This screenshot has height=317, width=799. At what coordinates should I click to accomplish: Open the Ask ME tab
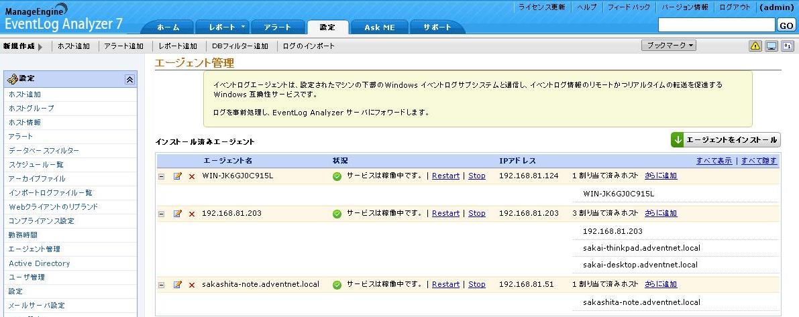[380, 27]
